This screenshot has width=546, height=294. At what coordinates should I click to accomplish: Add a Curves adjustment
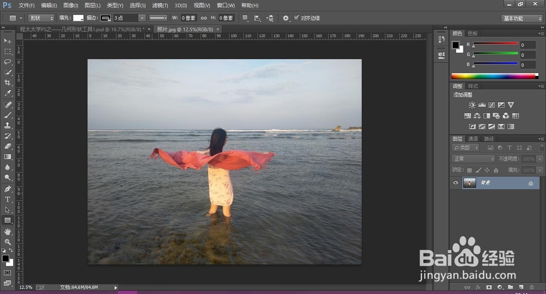(x=492, y=105)
